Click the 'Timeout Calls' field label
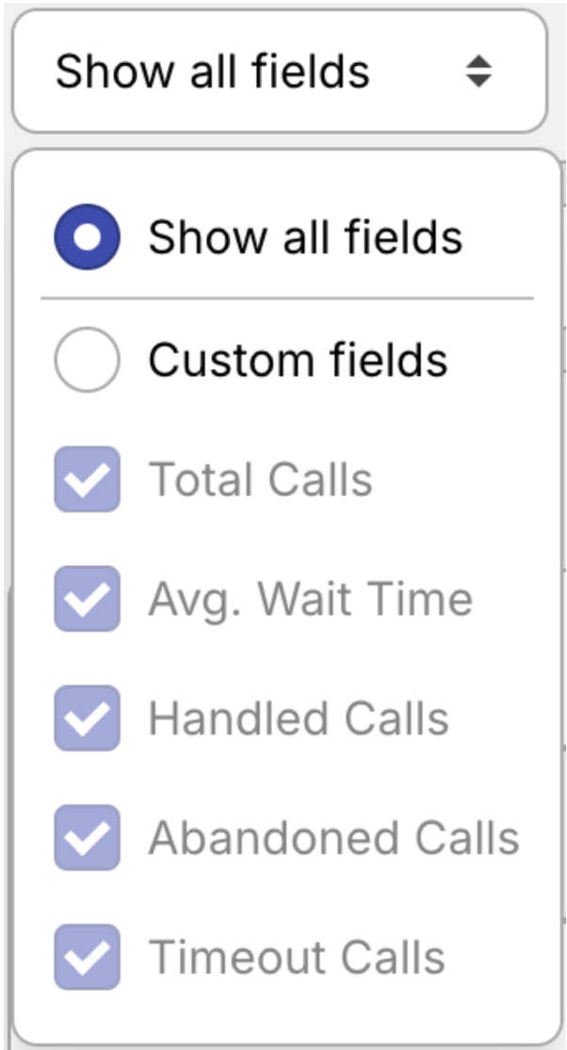 [296, 958]
